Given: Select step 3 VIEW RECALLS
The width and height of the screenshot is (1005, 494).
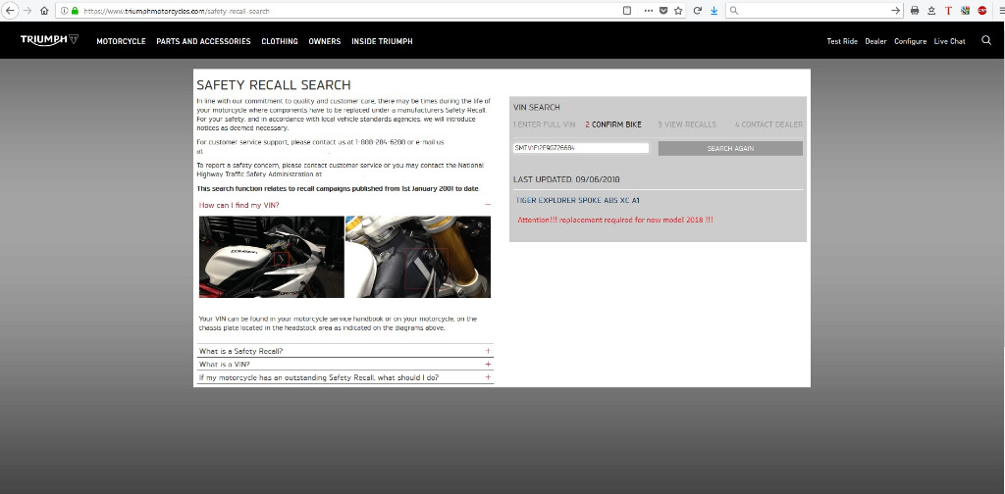Looking at the screenshot, I should click(x=686, y=124).
